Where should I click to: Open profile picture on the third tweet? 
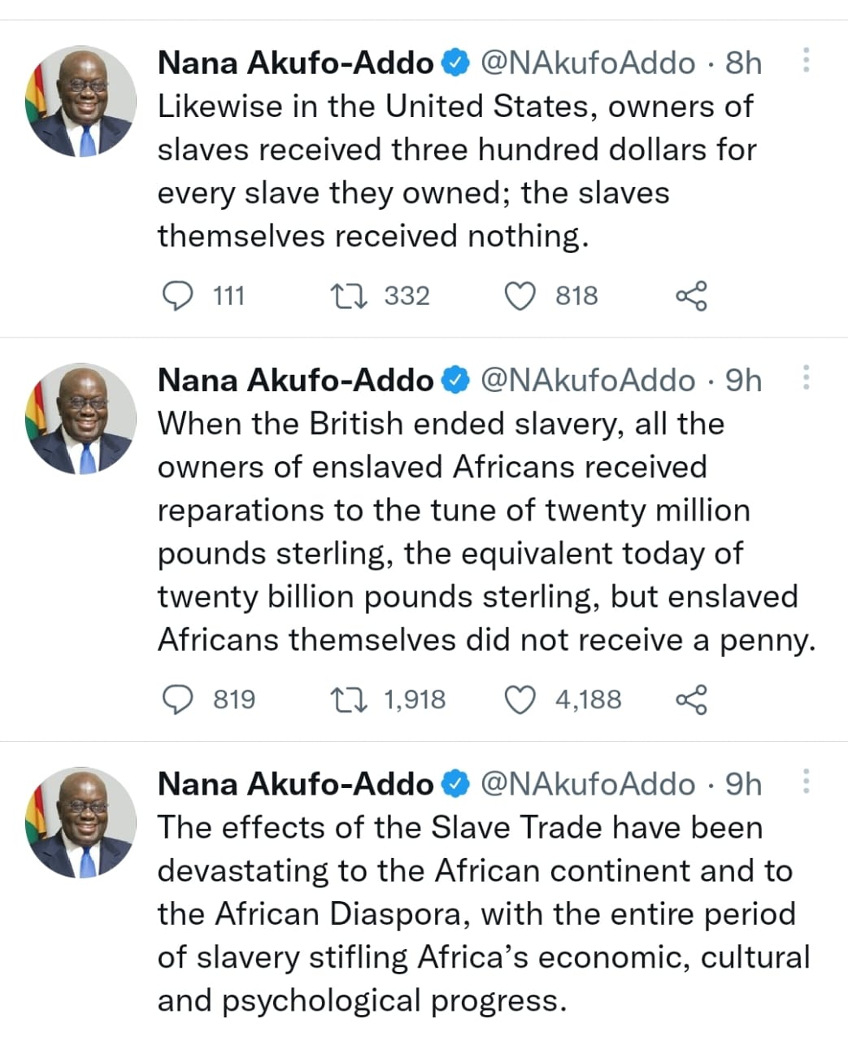[80, 822]
